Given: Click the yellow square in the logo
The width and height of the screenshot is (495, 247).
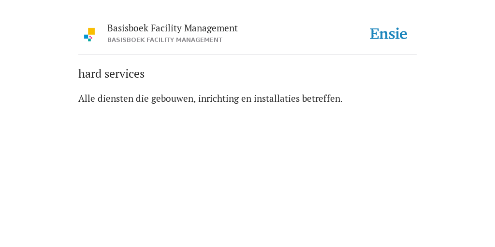Looking at the screenshot, I should (x=91, y=31).
